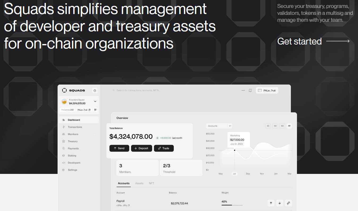358x211 pixels.
Task: Click the 2/3 Threshold card
Action: (181, 168)
